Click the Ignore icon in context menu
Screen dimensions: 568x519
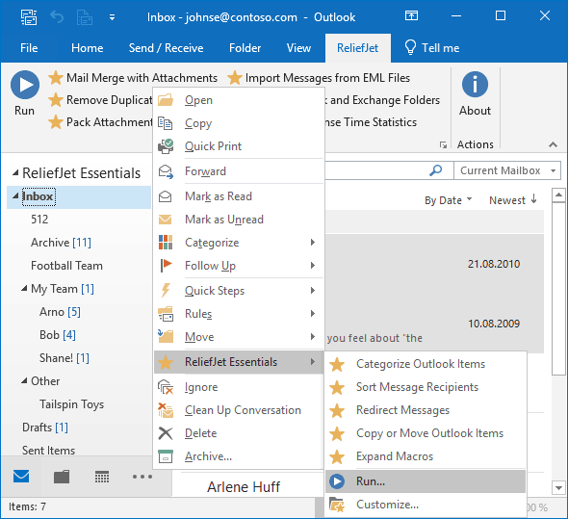[x=166, y=387]
